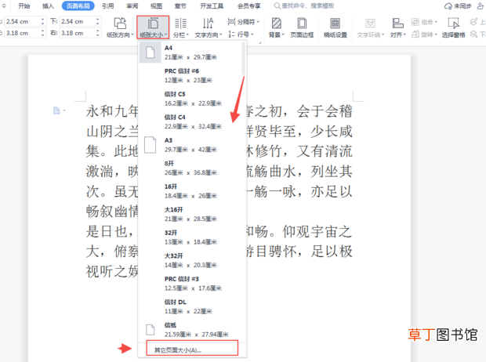Image resolution: width=486 pixels, height=362 pixels.
Task: Switch to the 引用 tab
Action: [x=108, y=6]
